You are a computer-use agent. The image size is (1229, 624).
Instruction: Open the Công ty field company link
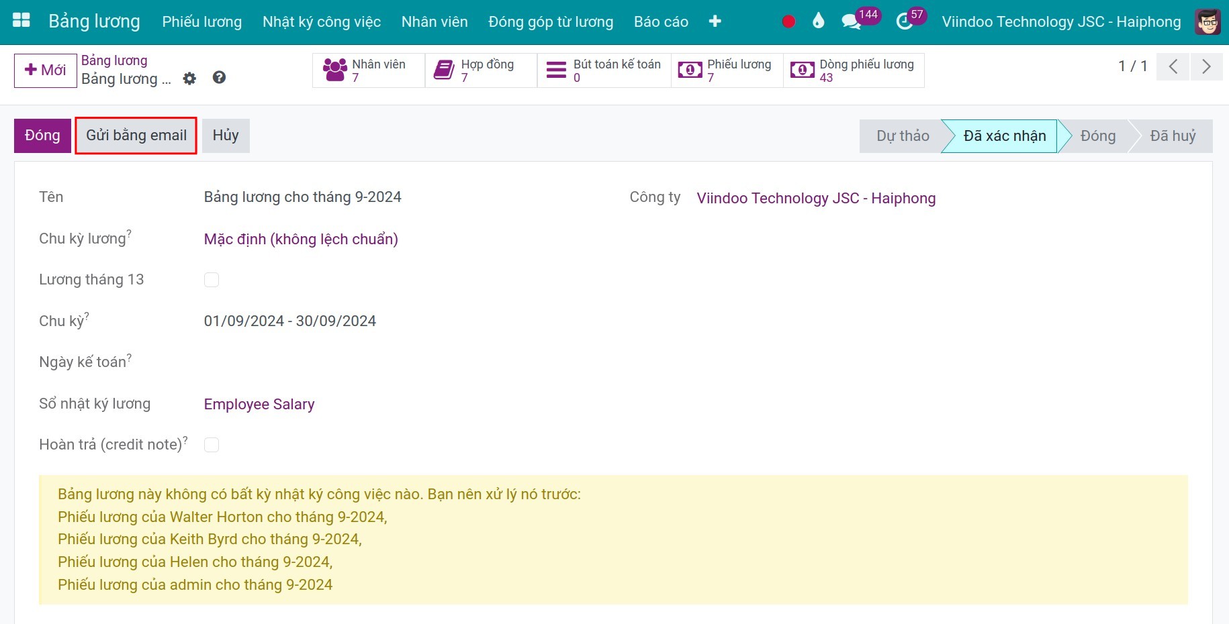816,199
